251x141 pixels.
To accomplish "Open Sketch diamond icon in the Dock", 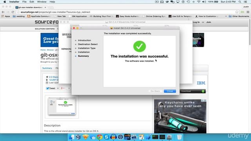I will click(85, 137).
